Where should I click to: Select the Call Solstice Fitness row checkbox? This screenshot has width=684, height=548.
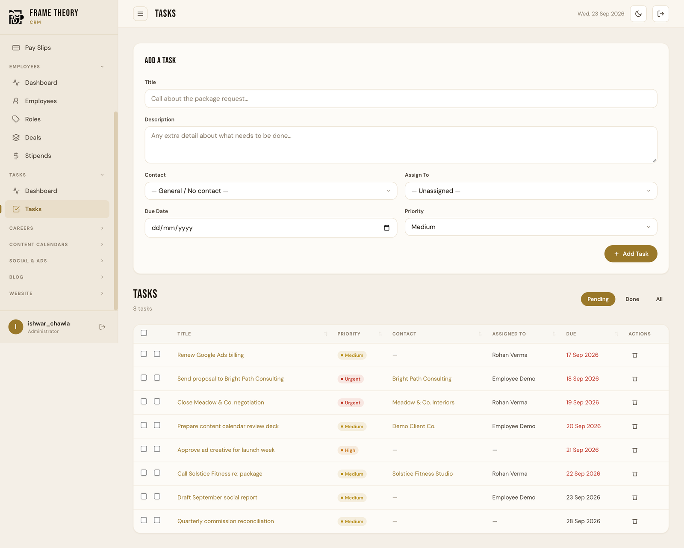(x=144, y=473)
